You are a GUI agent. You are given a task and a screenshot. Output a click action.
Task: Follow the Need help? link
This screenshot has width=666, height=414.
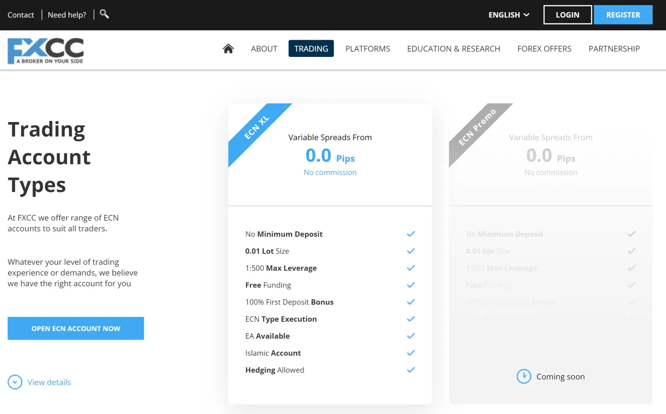point(67,15)
